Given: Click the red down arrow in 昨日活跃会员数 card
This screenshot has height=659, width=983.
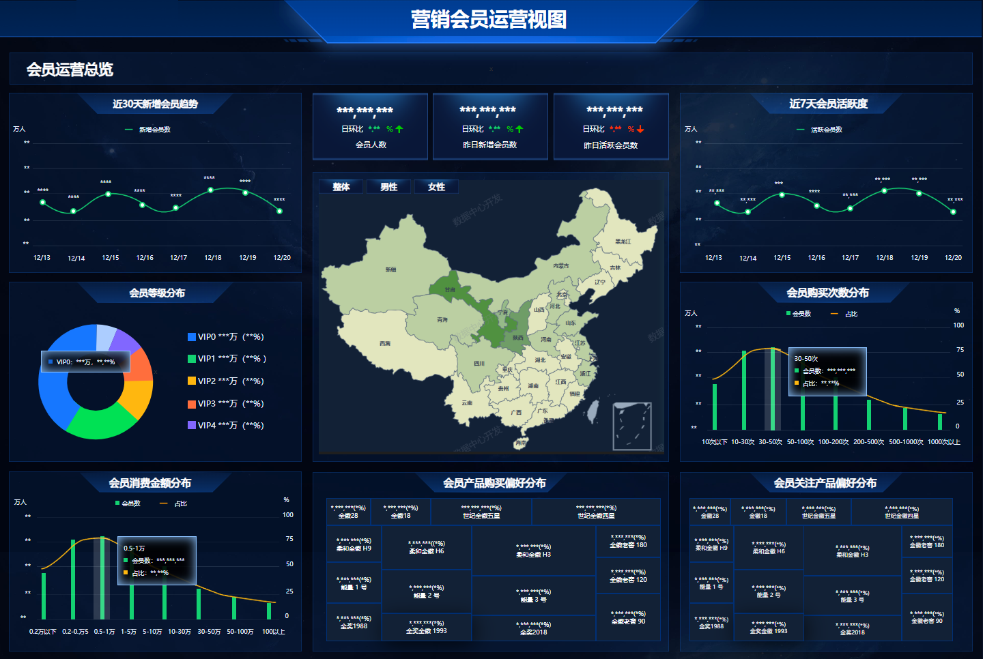Looking at the screenshot, I should click(x=640, y=129).
